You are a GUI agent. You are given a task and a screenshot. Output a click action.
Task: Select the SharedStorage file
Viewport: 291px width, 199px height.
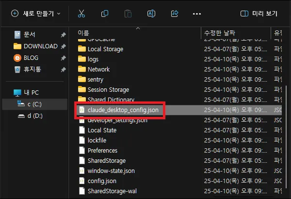pos(107,161)
